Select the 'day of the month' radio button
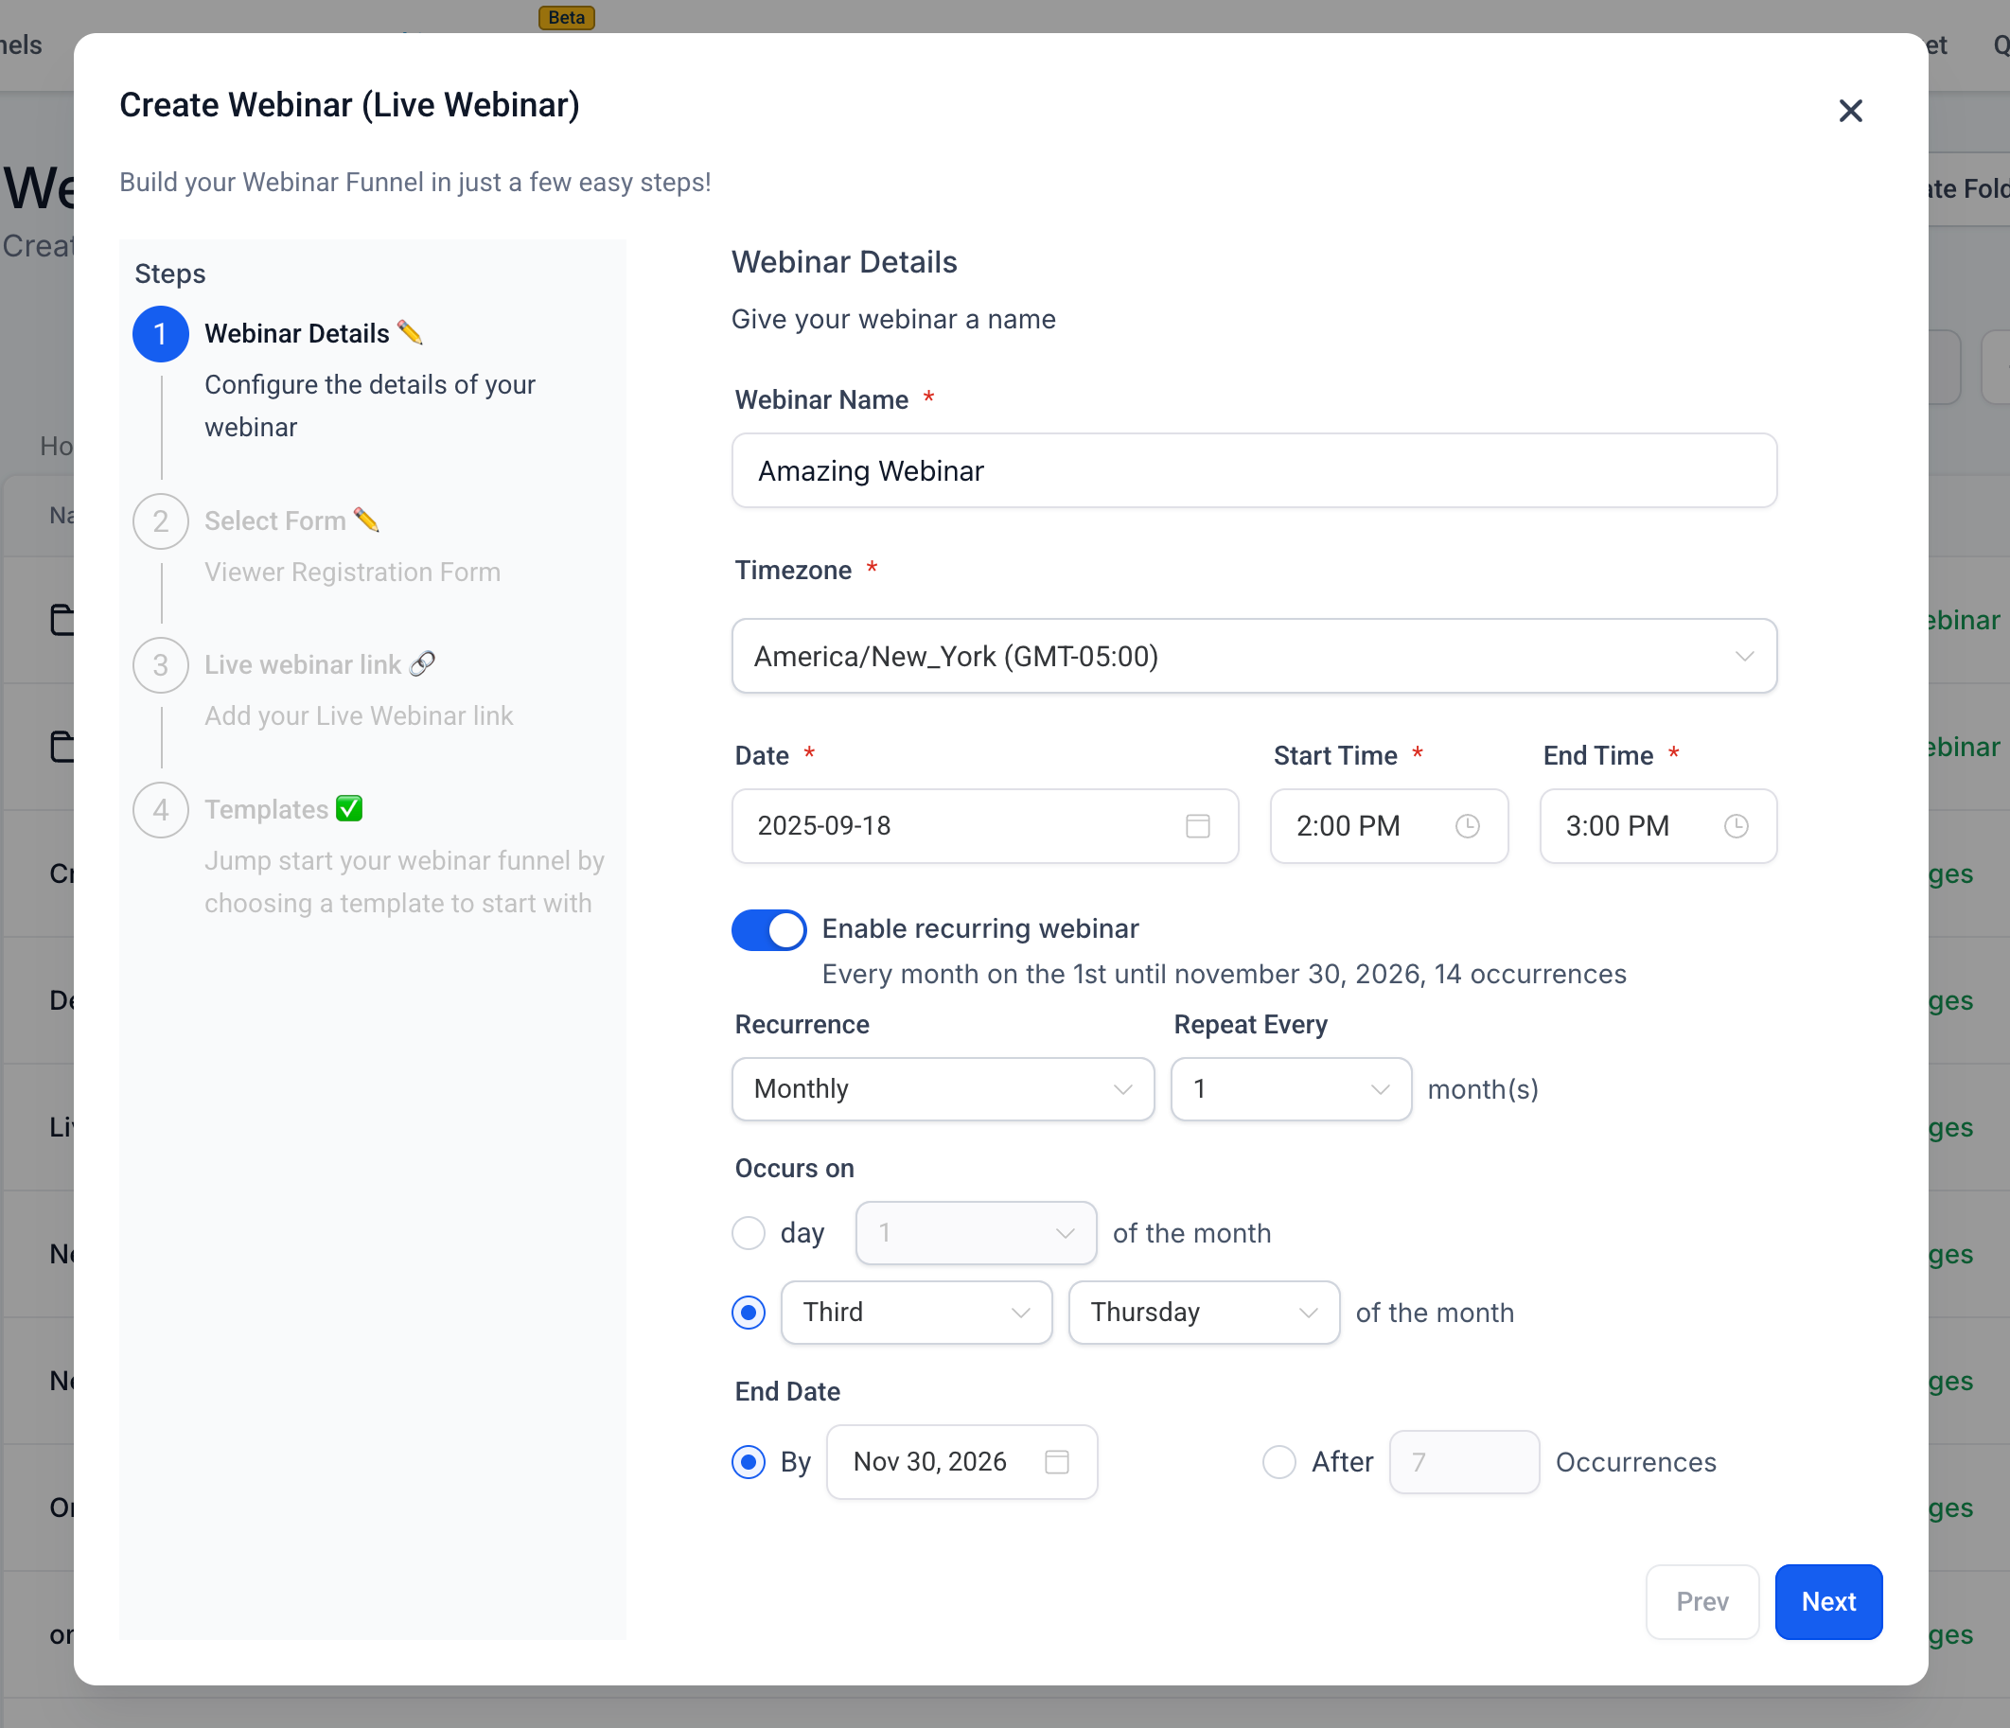Image resolution: width=2010 pixels, height=1728 pixels. point(748,1232)
